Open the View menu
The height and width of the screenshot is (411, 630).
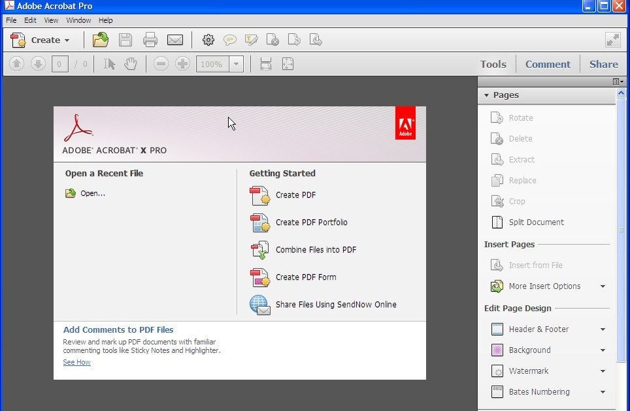click(51, 20)
